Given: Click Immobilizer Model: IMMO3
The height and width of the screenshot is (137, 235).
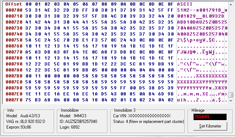Looking at the screenshot, I should pos(73,116).
